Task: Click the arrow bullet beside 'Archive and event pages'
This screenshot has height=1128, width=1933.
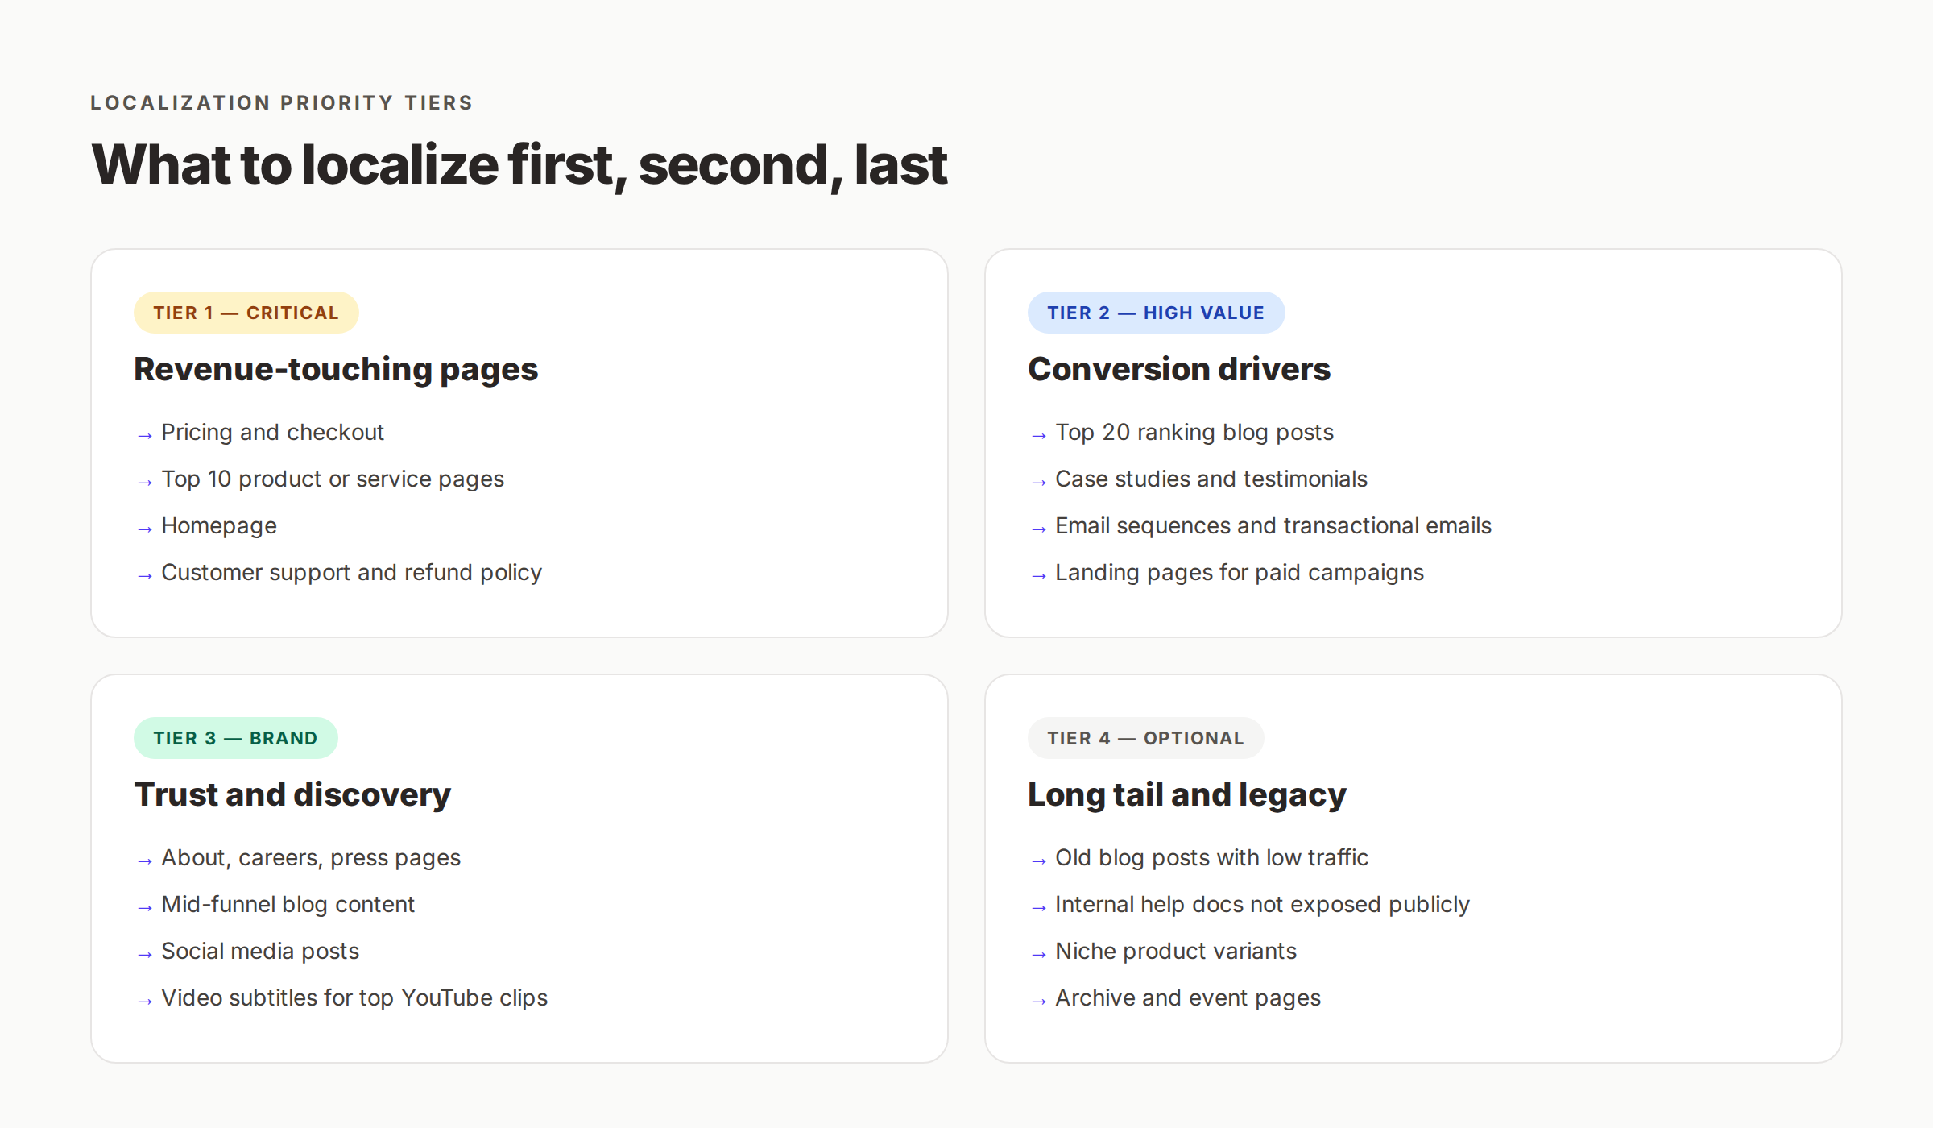Action: tap(1039, 1002)
